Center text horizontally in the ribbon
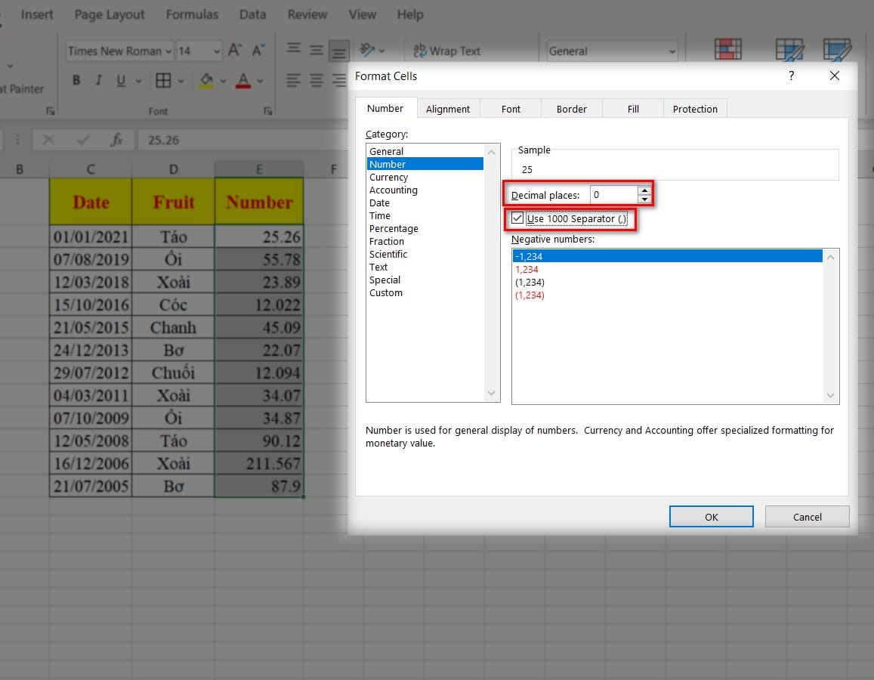The image size is (874, 680). point(316,80)
